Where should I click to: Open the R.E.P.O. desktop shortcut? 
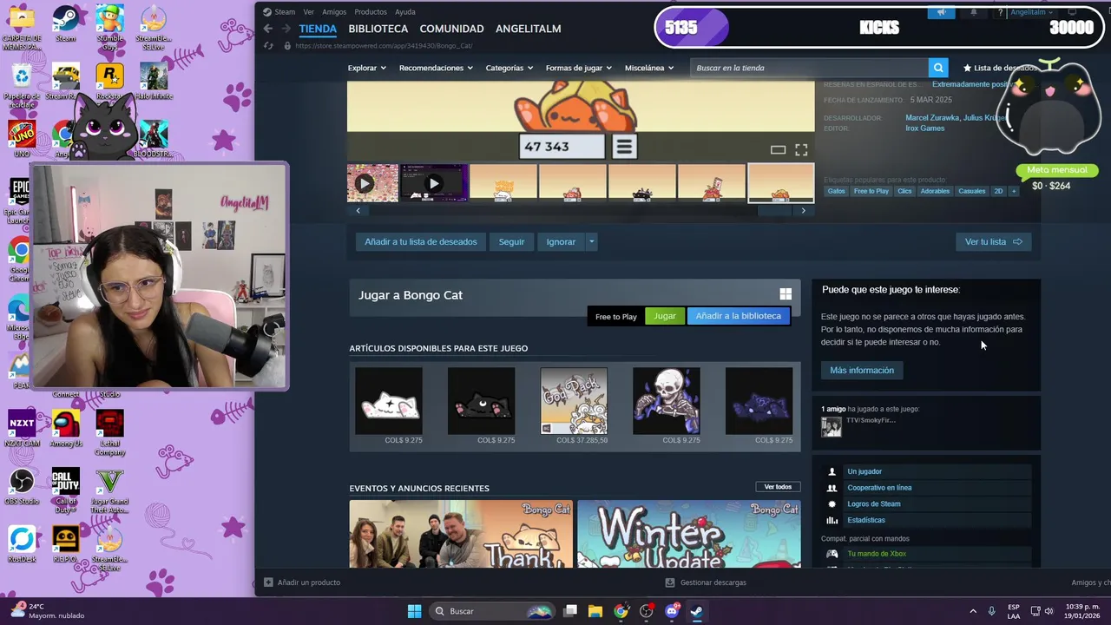pos(65,543)
